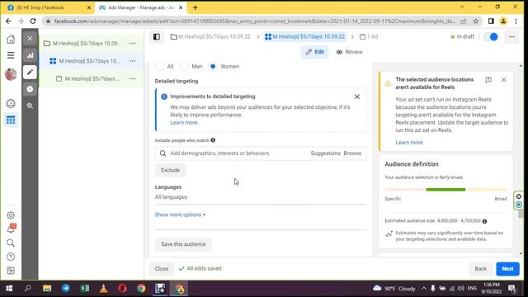Open VLC media player from the taskbar
This screenshot has width=528, height=297.
(104, 289)
